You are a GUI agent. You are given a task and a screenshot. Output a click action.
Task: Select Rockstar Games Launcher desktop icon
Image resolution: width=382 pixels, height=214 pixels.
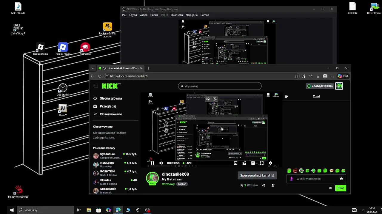107,30
